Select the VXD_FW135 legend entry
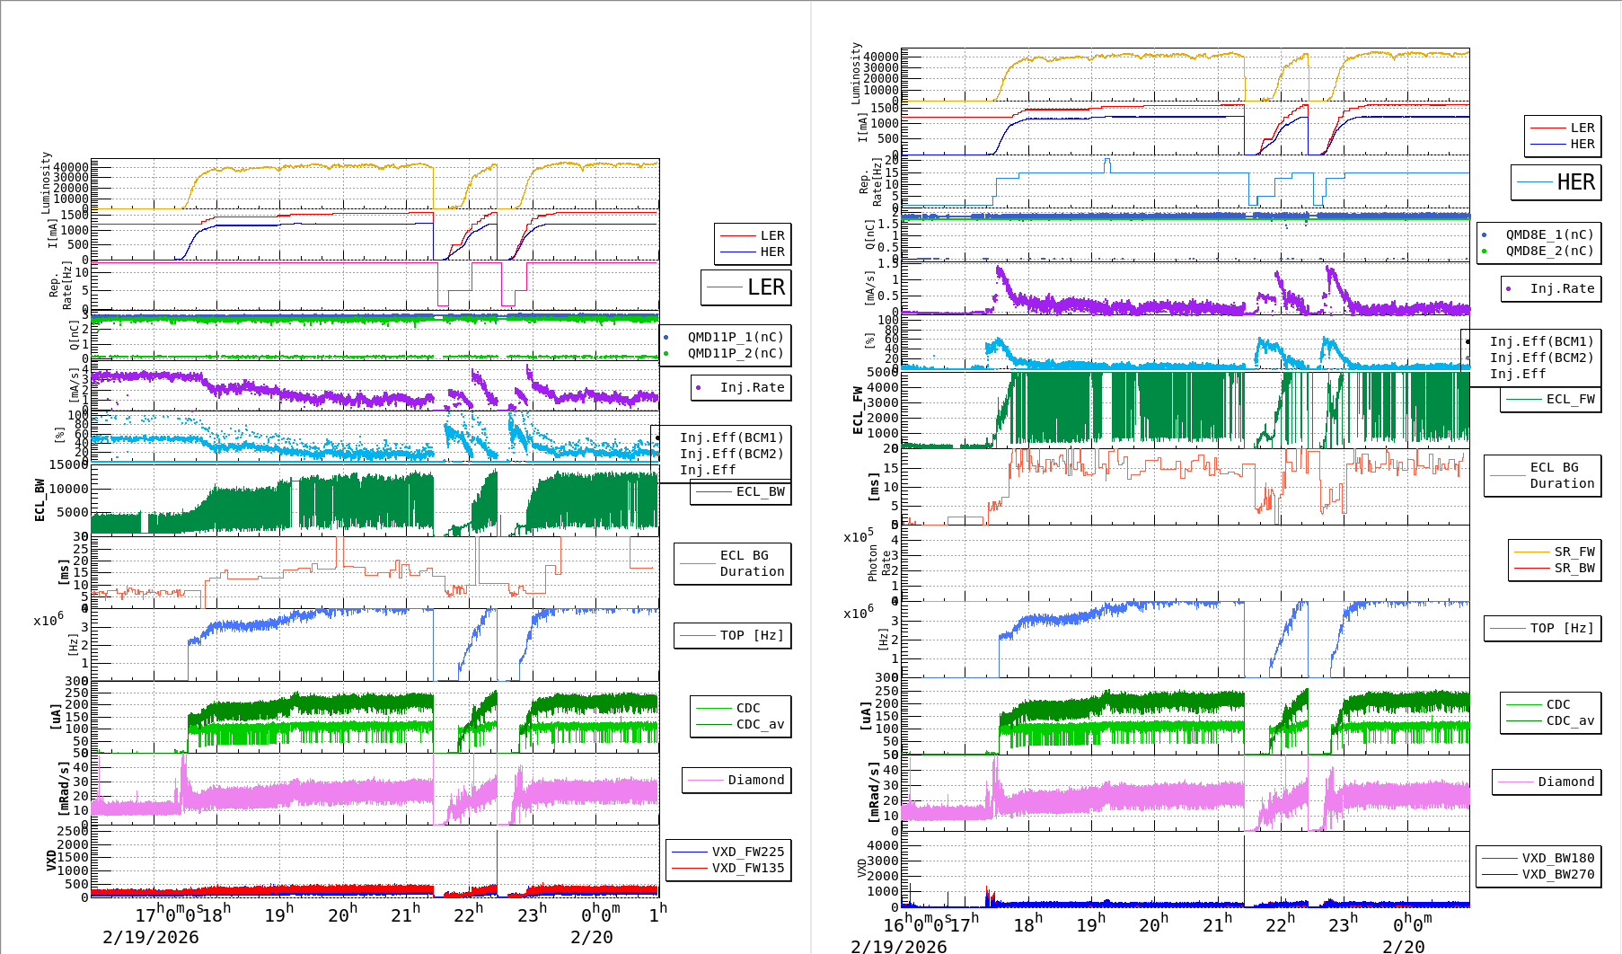Viewport: 1622px width, 954px height. (747, 868)
